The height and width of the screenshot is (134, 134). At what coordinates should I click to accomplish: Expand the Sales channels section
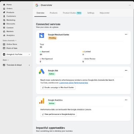tap(9, 41)
